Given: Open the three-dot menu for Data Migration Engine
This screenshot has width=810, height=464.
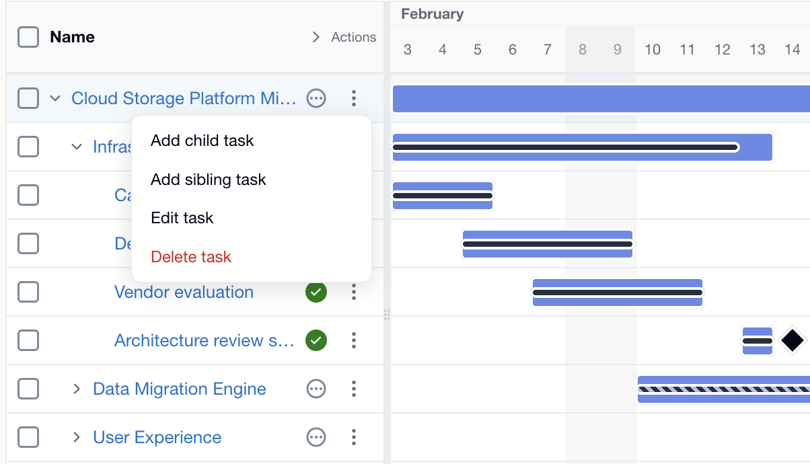Looking at the screenshot, I should (x=354, y=389).
